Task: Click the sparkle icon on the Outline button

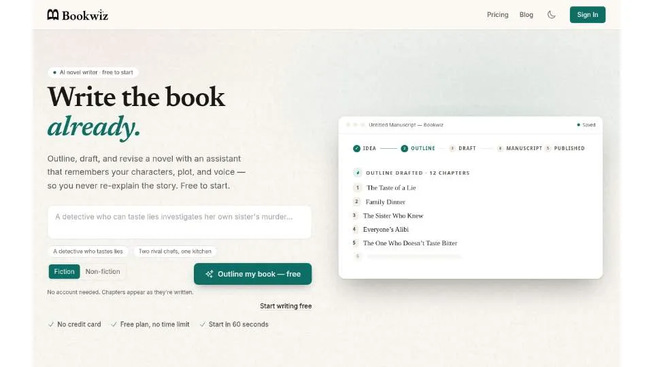Action: [209, 274]
